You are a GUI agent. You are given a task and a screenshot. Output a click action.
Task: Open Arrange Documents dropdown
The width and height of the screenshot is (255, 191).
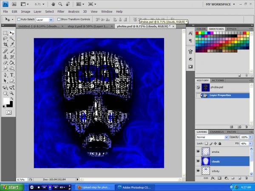click(80, 4)
